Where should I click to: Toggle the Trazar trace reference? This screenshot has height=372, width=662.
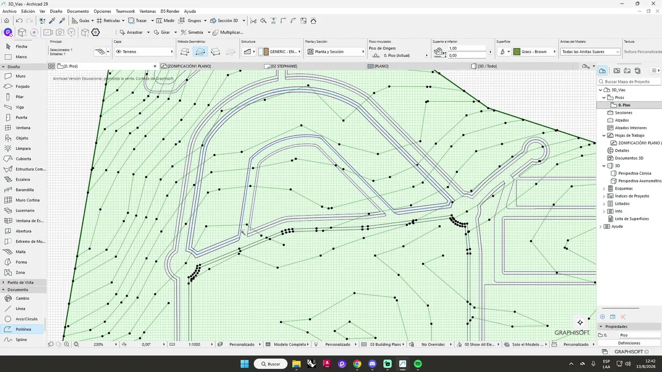(138, 21)
